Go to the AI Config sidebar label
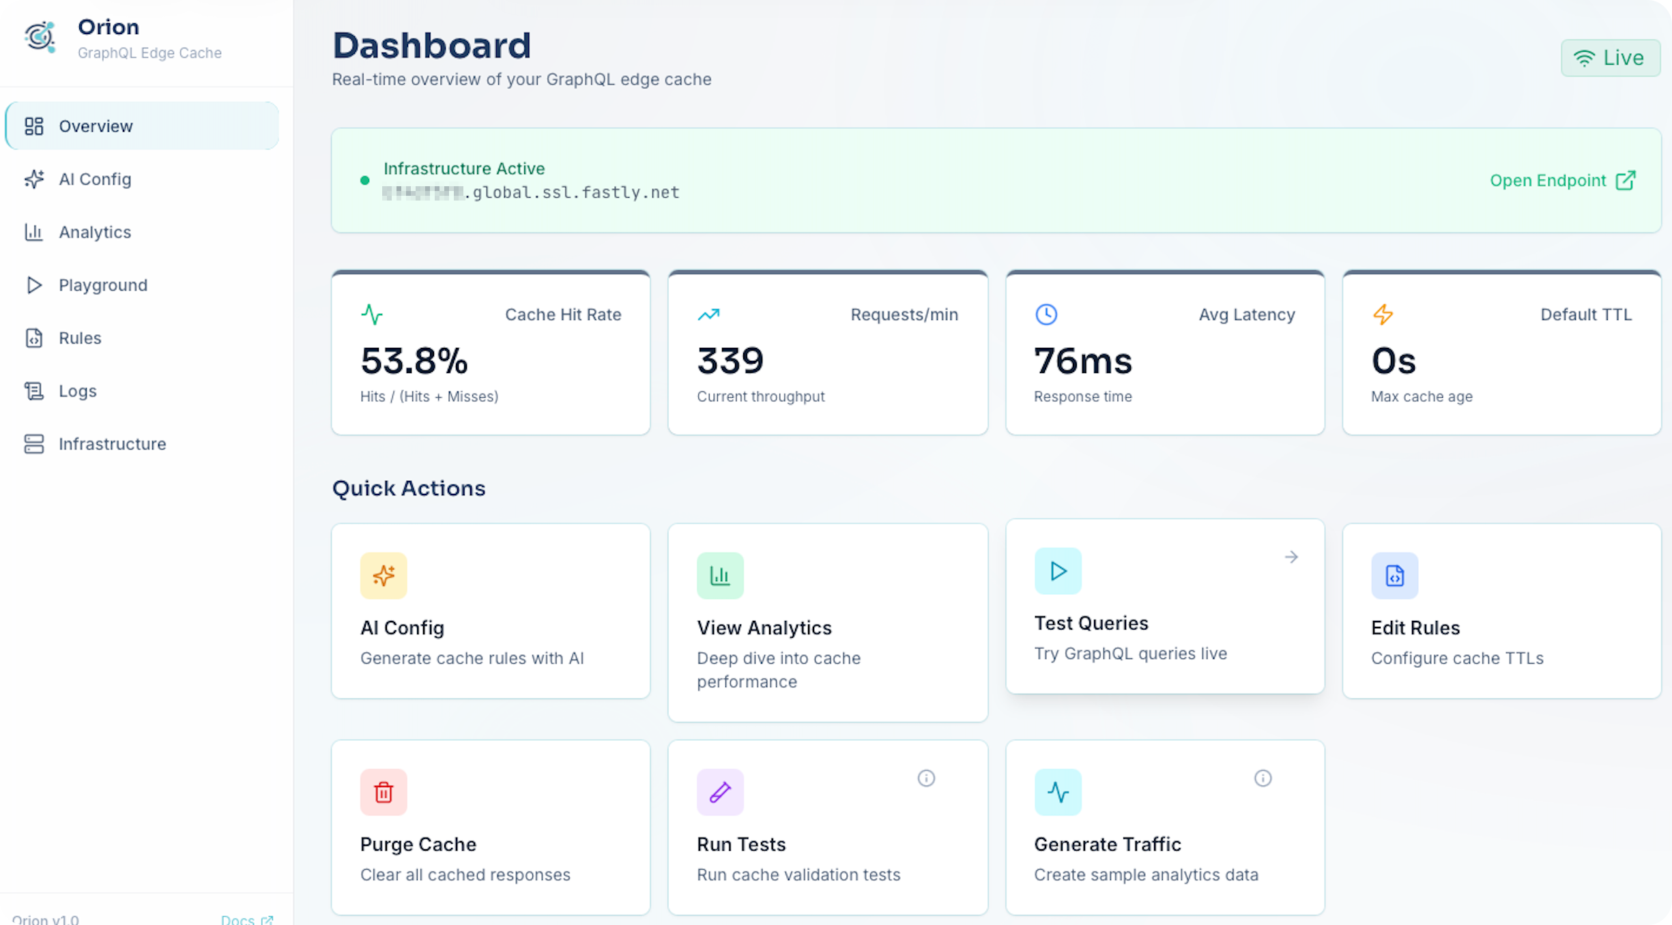Viewport: 1672px width, 925px height. point(95,179)
